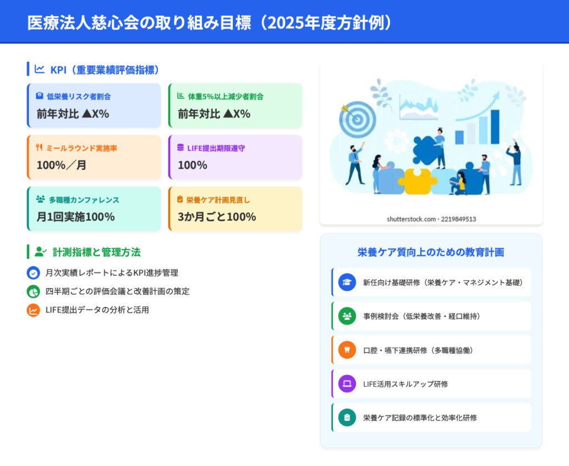The height and width of the screenshot is (466, 569).
Task: Click the fork and knife icon on ミールラウンド実施率
Action: (x=39, y=148)
